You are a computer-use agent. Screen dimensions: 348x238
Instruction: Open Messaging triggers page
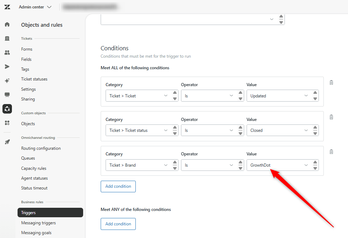click(38, 223)
